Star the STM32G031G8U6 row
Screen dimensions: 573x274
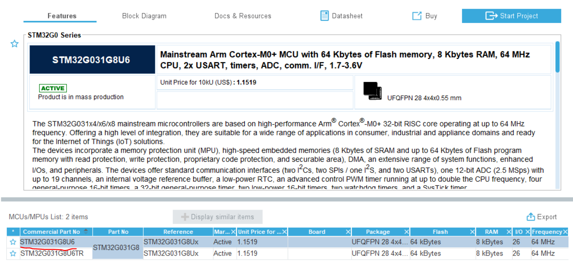click(x=13, y=242)
